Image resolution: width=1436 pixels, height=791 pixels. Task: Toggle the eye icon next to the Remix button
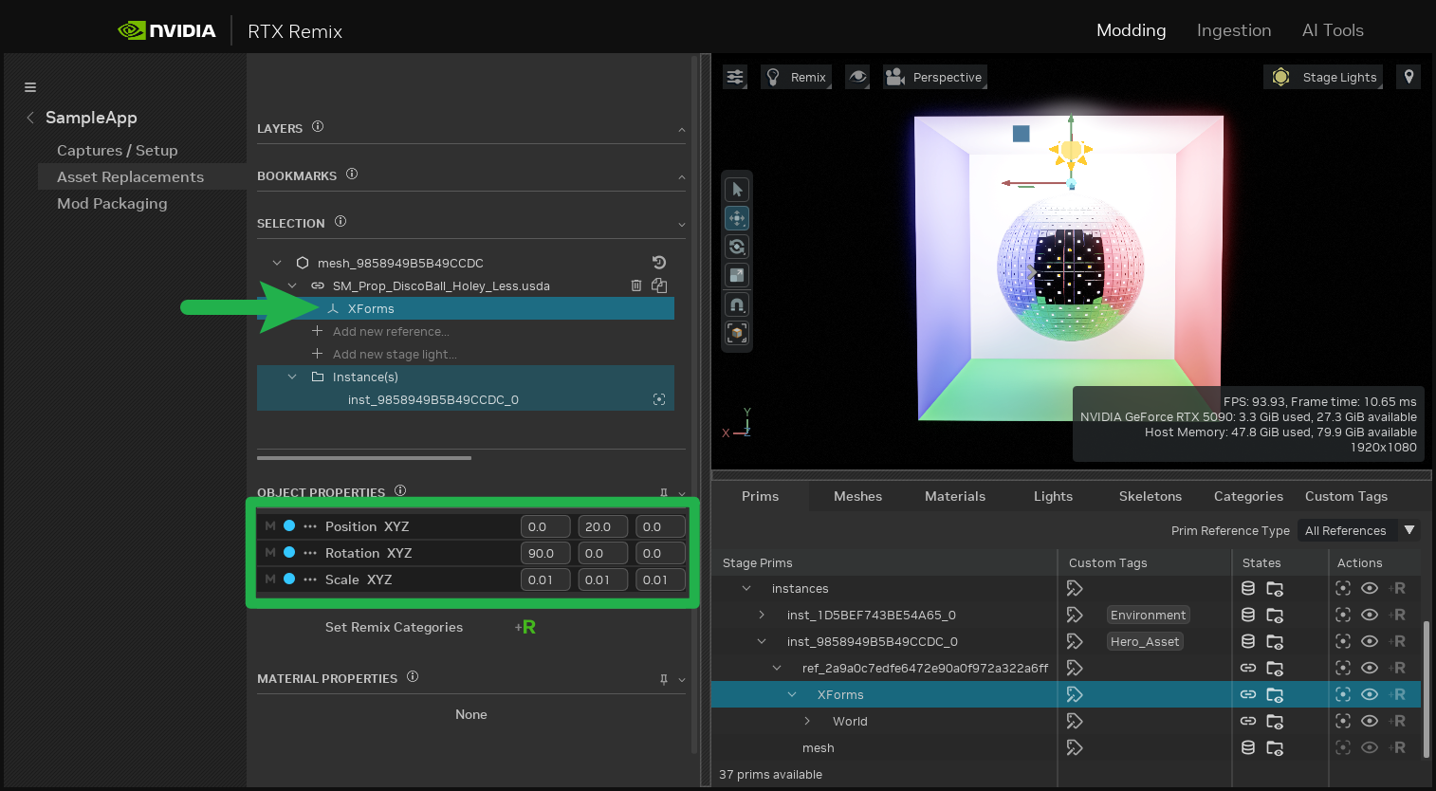tap(857, 77)
